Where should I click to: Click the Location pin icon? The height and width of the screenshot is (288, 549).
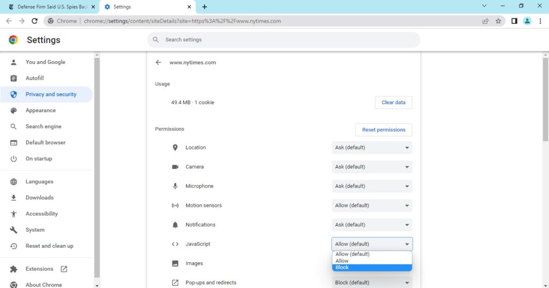tap(175, 147)
